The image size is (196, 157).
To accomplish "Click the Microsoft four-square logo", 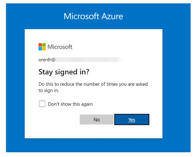I will pos(42,47).
